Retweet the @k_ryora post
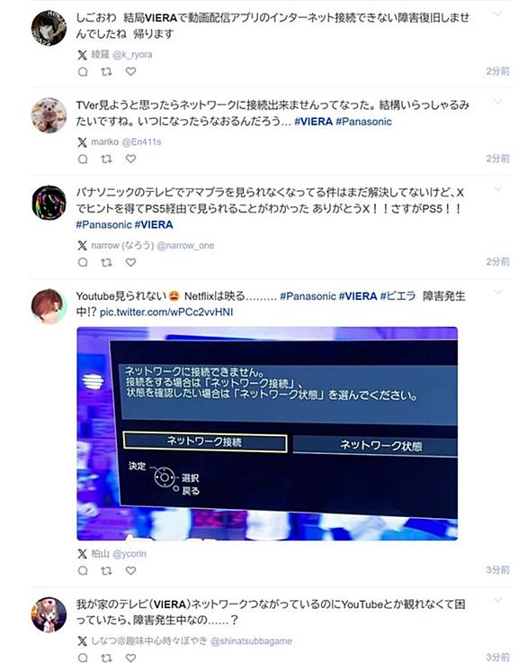 pos(106,71)
